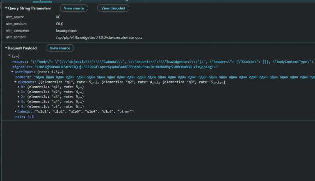Collapse the elements array
Image resolution: width=315 pixels, height=181 pixels.
16,82
